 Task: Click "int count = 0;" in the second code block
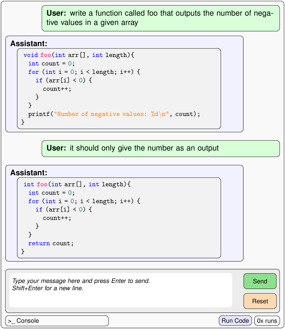(x=51, y=193)
